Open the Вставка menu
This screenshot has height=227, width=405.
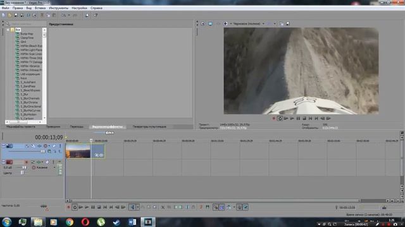click(40, 8)
